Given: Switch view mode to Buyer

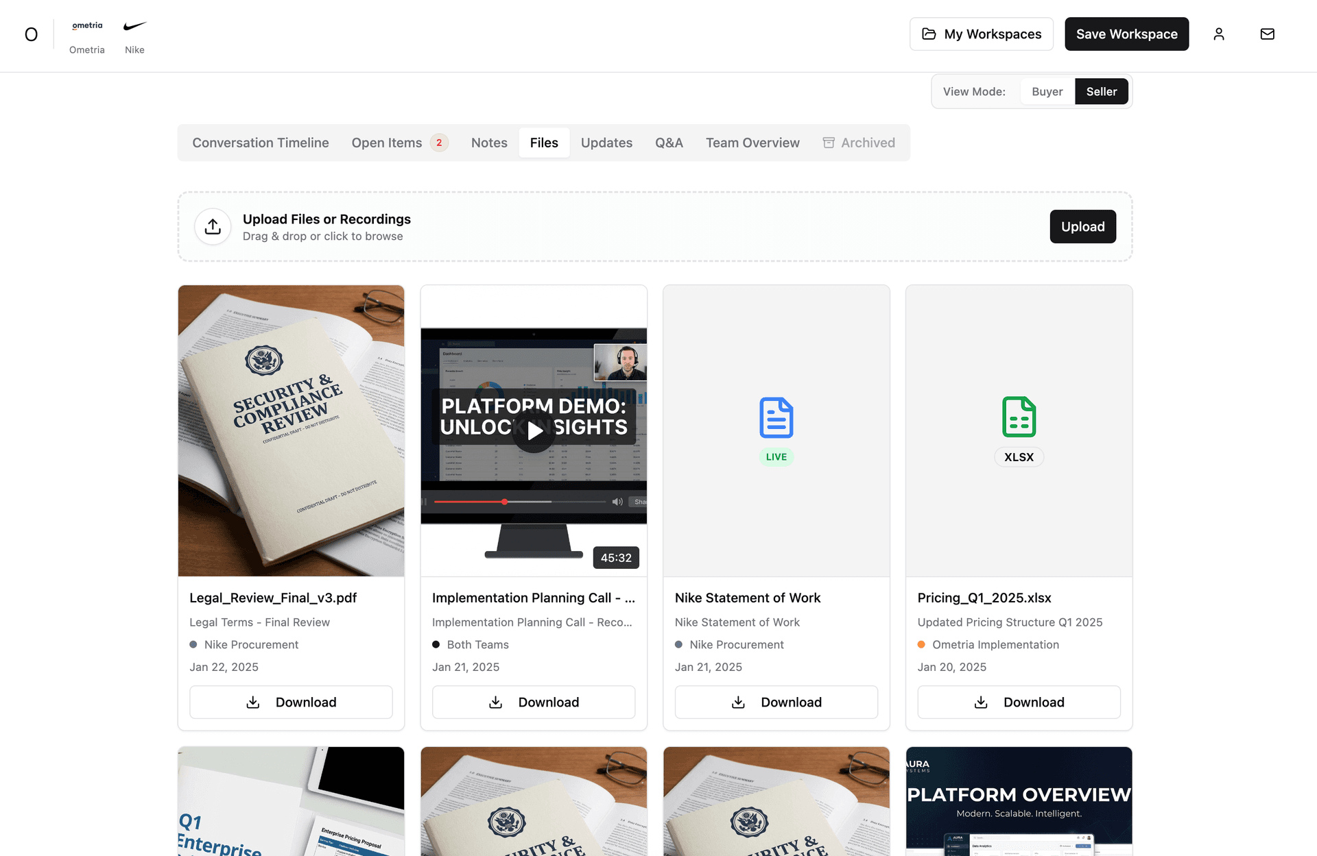Looking at the screenshot, I should (x=1047, y=92).
